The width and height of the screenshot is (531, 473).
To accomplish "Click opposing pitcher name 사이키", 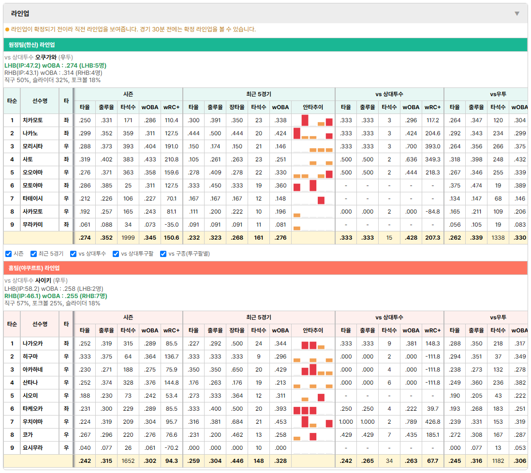I will (44, 281).
